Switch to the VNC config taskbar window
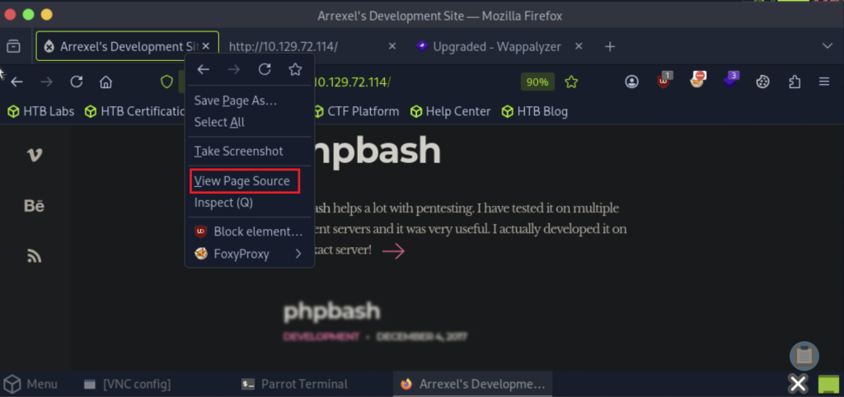The width and height of the screenshot is (844, 397). click(x=128, y=384)
